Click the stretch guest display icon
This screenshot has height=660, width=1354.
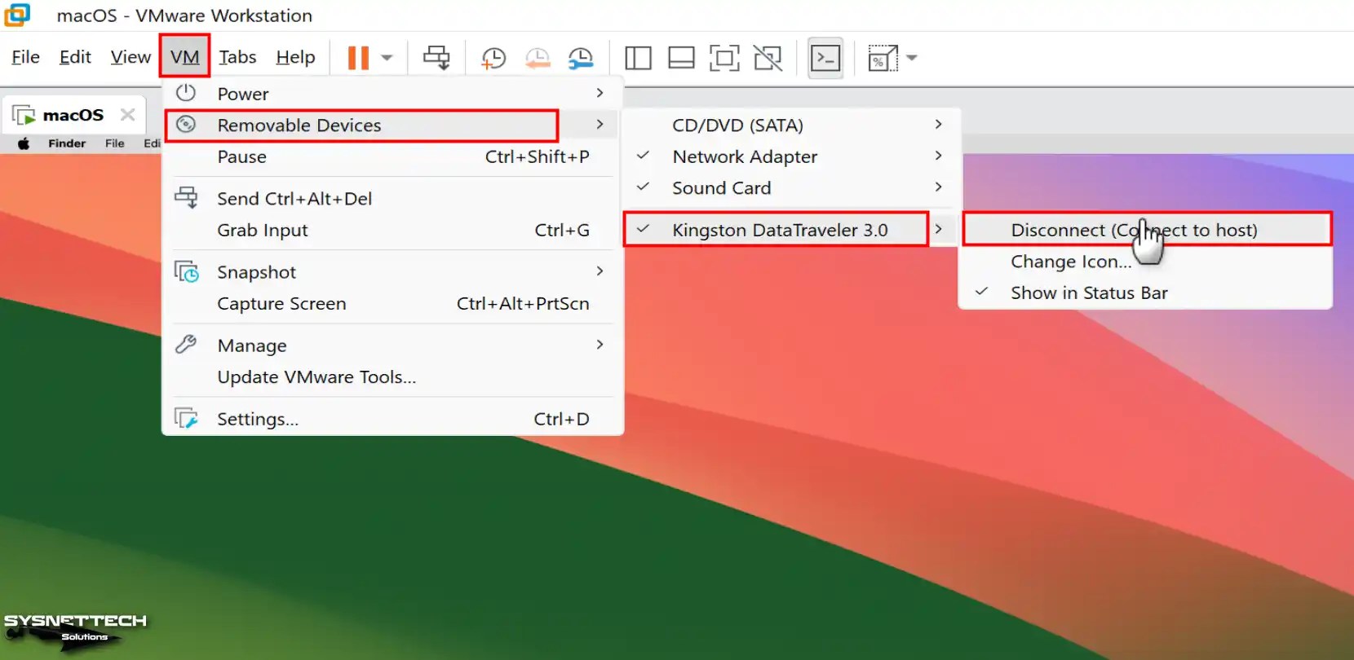coord(883,58)
